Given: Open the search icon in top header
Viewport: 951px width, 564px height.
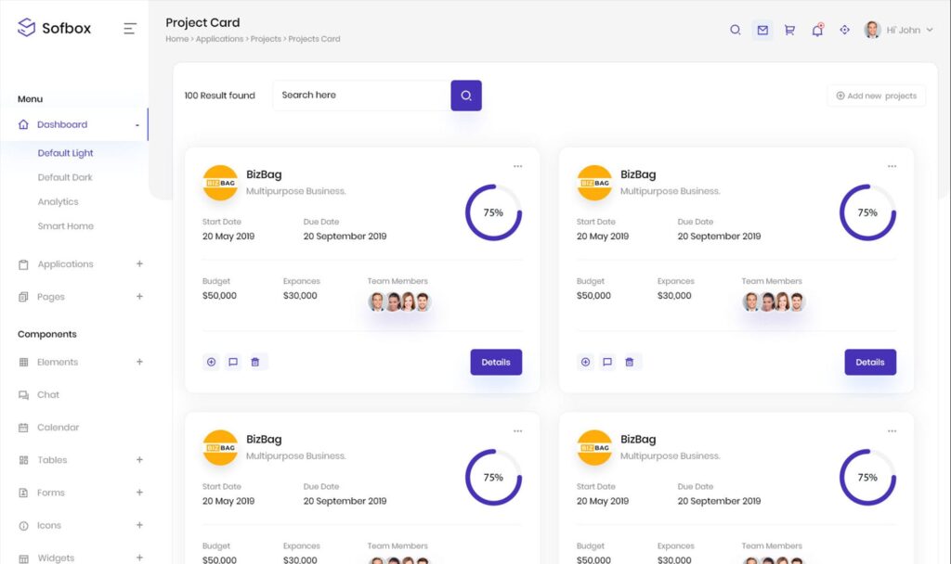Looking at the screenshot, I should coord(735,30).
